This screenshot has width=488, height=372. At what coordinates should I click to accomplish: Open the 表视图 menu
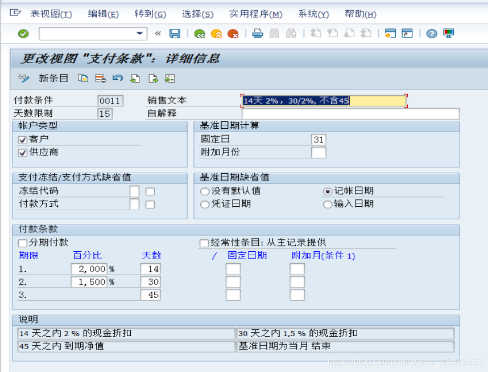[51, 14]
